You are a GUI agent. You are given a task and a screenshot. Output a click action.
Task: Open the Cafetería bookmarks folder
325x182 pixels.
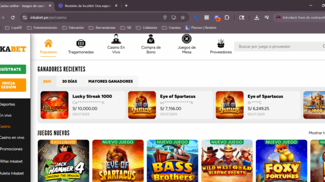(147, 28)
